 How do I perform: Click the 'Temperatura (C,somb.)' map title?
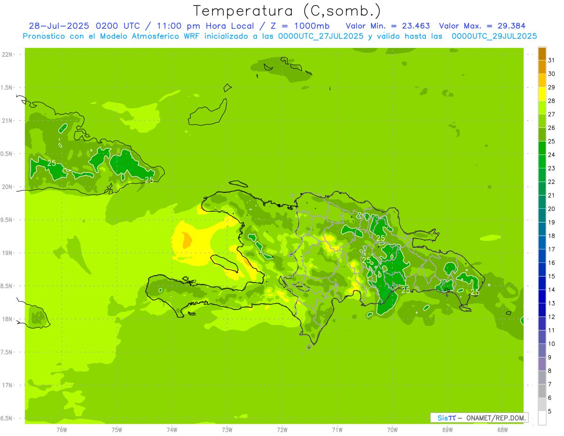[287, 11]
